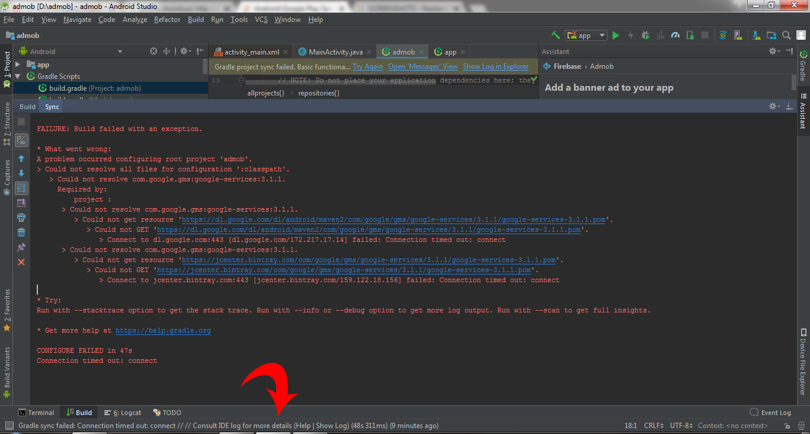Open the help.gradle.org link
The width and height of the screenshot is (810, 434).
[x=163, y=330]
